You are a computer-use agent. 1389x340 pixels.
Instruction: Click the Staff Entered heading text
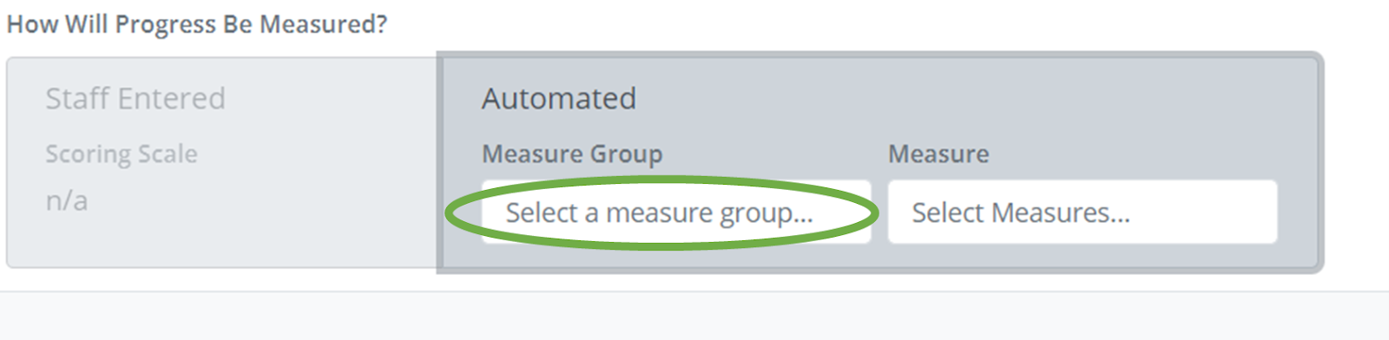point(135,98)
